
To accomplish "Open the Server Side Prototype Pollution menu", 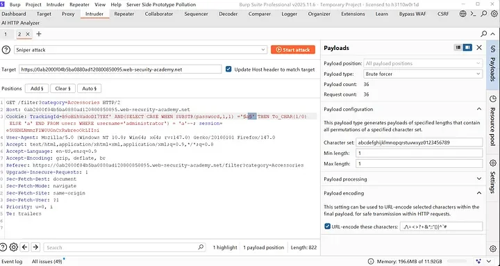I will pyautogui.click(x=161, y=4).
